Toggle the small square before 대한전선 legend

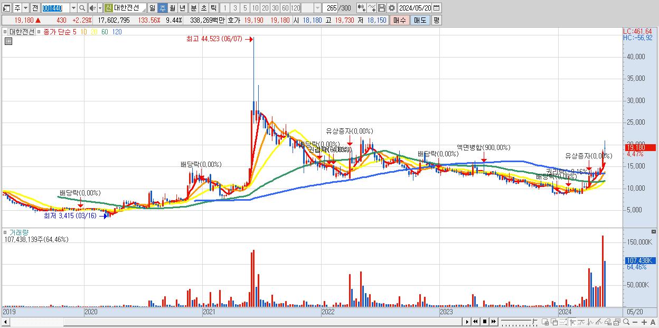click(x=6, y=32)
